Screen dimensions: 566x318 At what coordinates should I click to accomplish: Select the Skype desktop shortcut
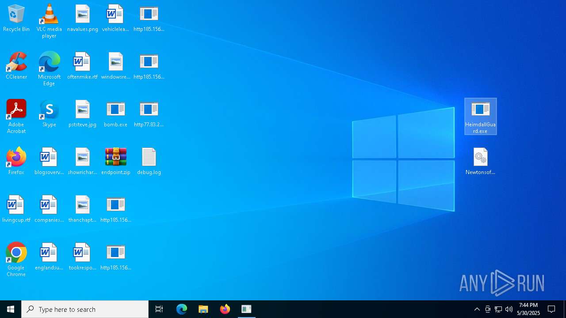point(49,114)
